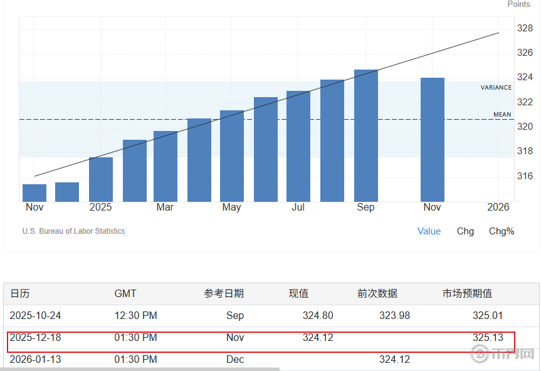Click the bar above the Jul label

pos(298,146)
